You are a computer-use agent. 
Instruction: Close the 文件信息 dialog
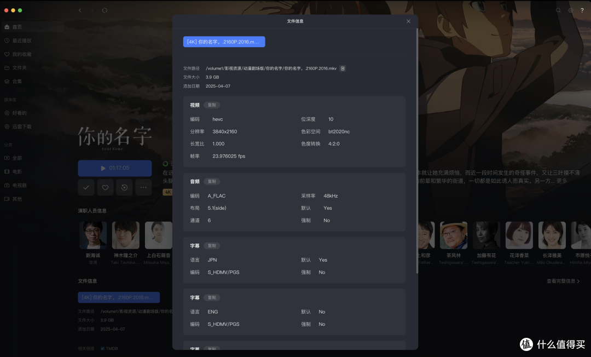click(x=408, y=21)
